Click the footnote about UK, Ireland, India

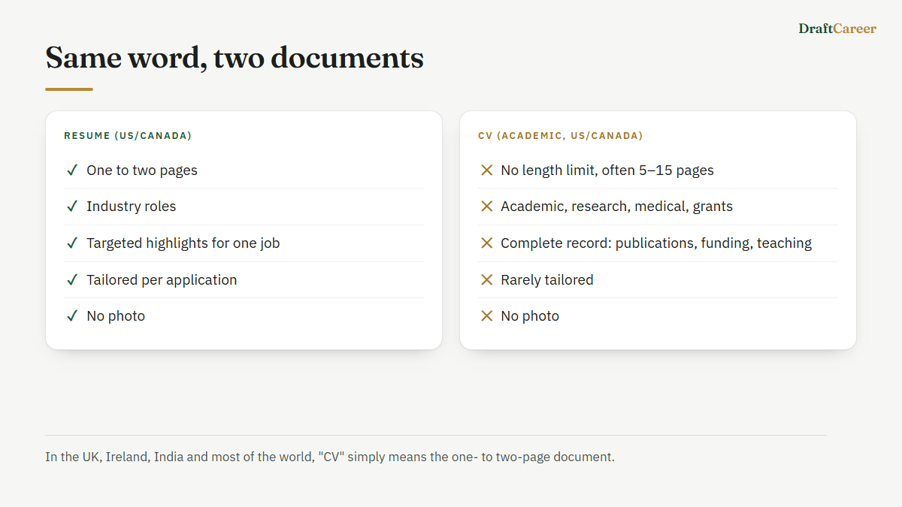coord(330,457)
